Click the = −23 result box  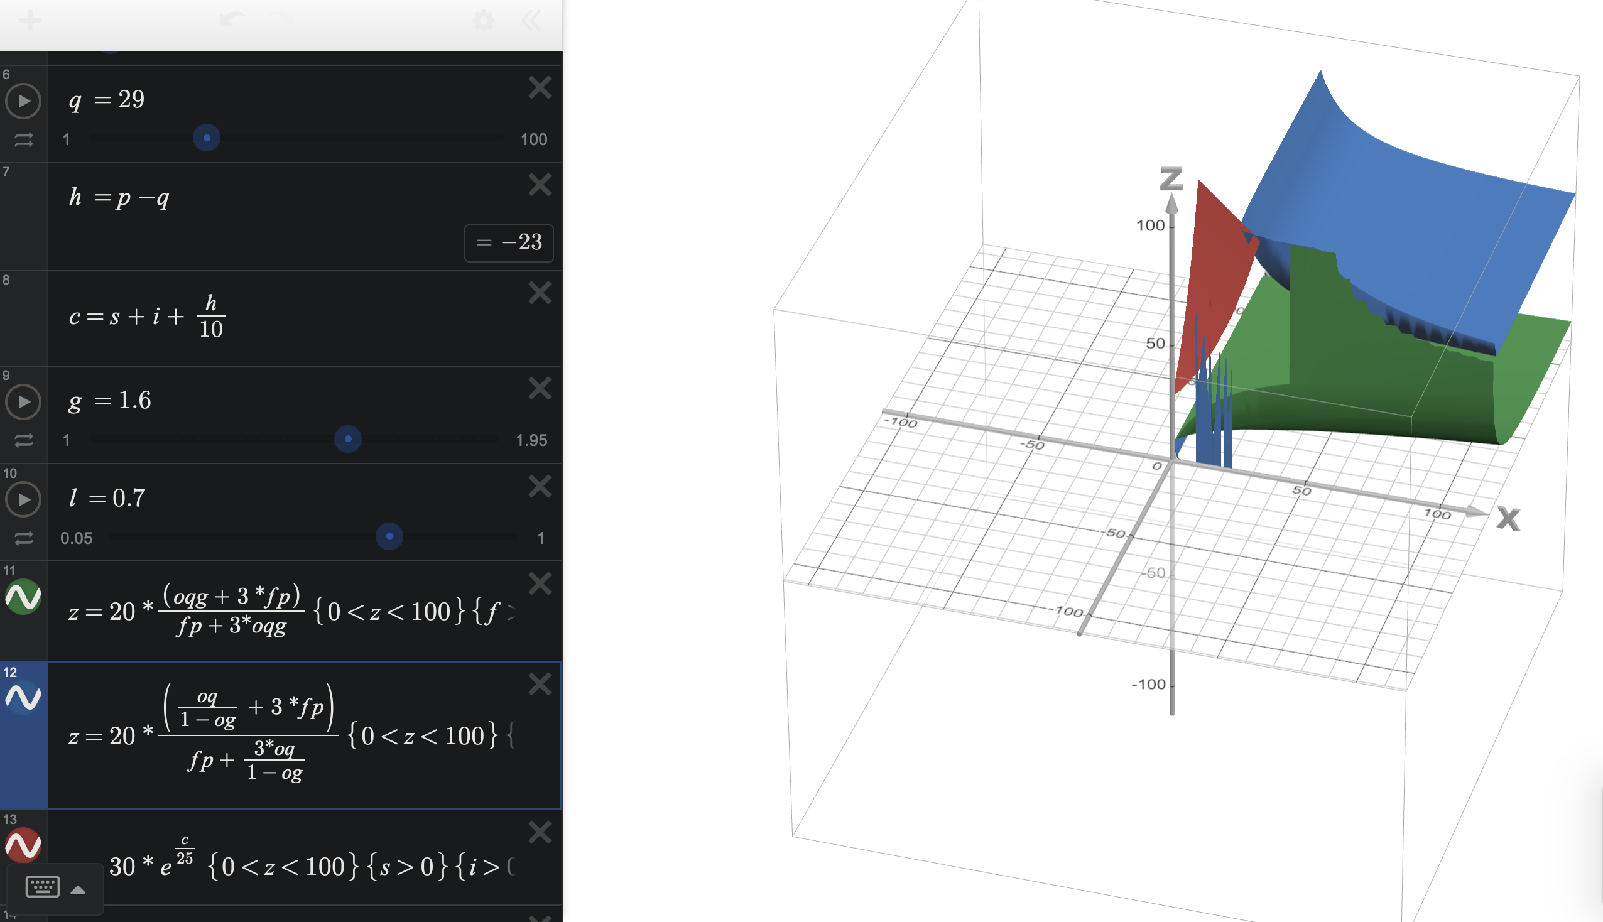pos(509,242)
